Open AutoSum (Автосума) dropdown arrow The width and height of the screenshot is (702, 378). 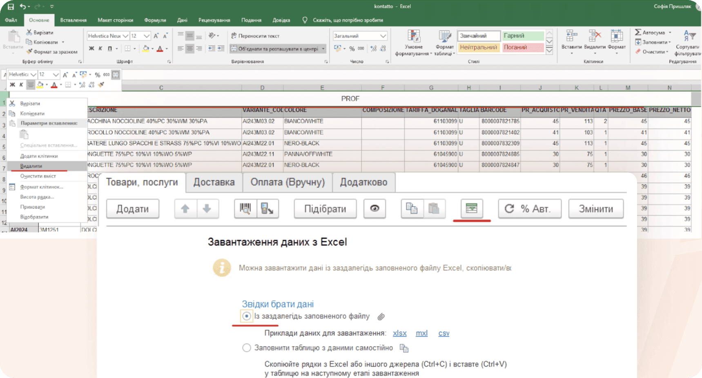tap(670, 32)
